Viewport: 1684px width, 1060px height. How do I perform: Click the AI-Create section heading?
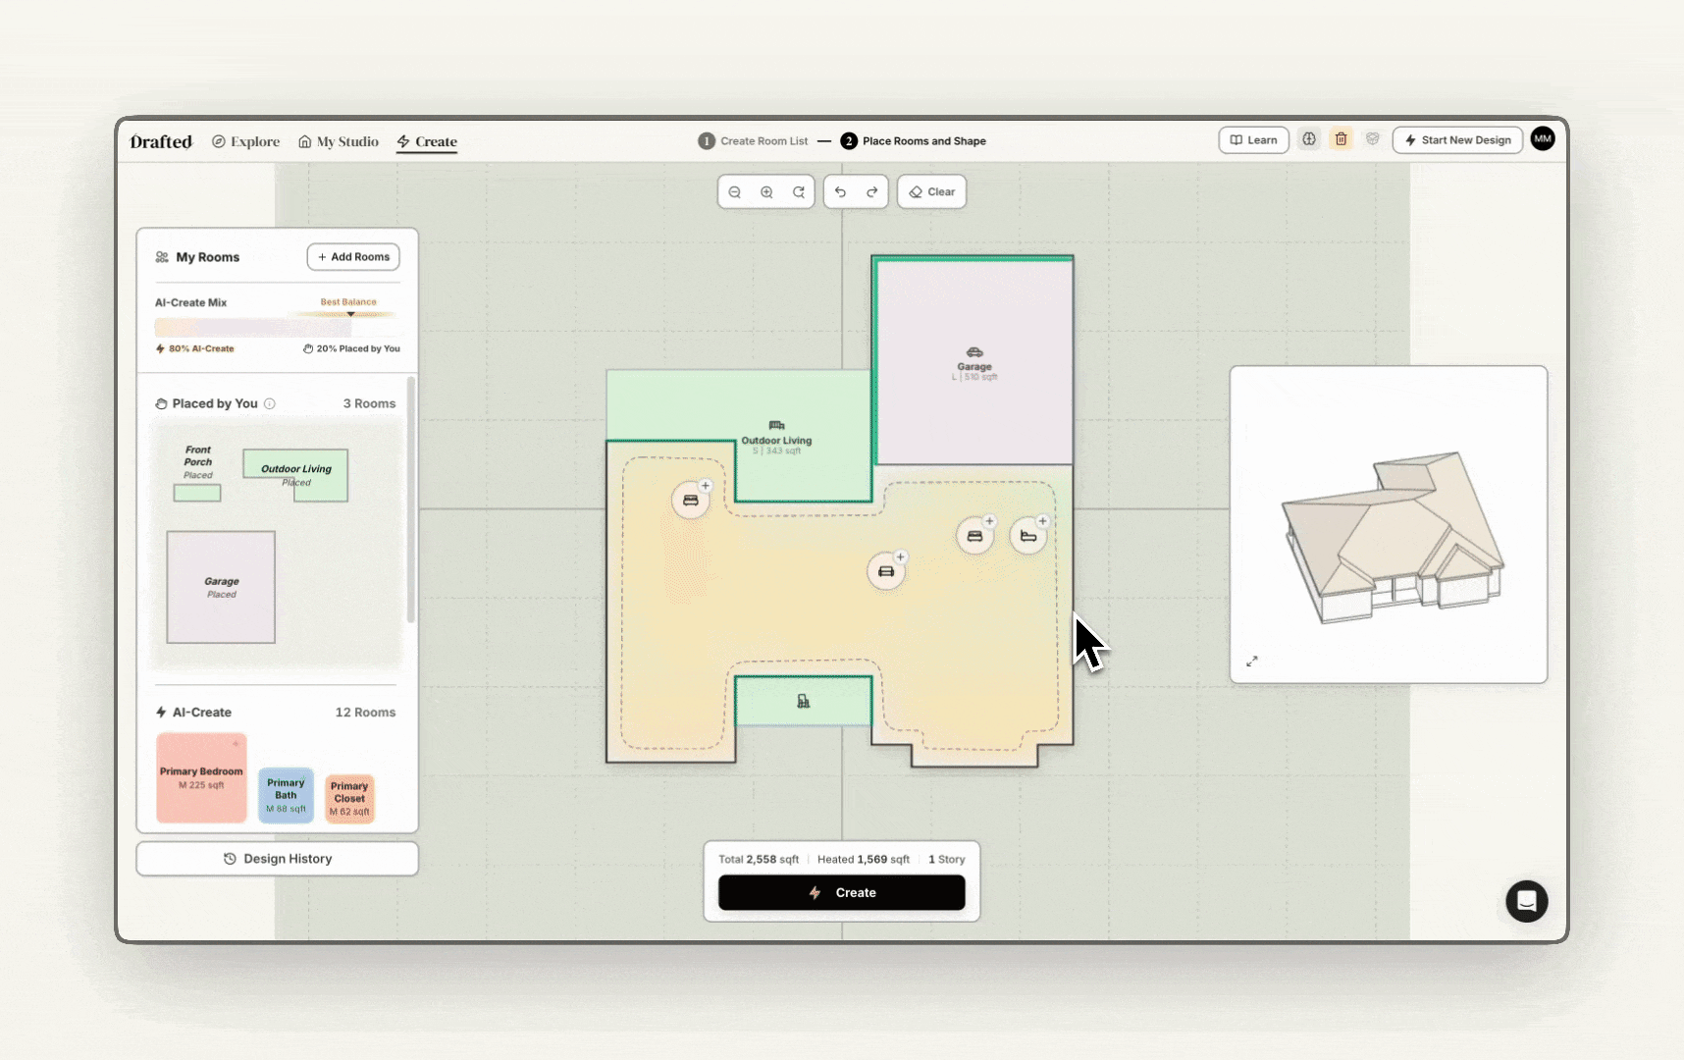pyautogui.click(x=202, y=713)
